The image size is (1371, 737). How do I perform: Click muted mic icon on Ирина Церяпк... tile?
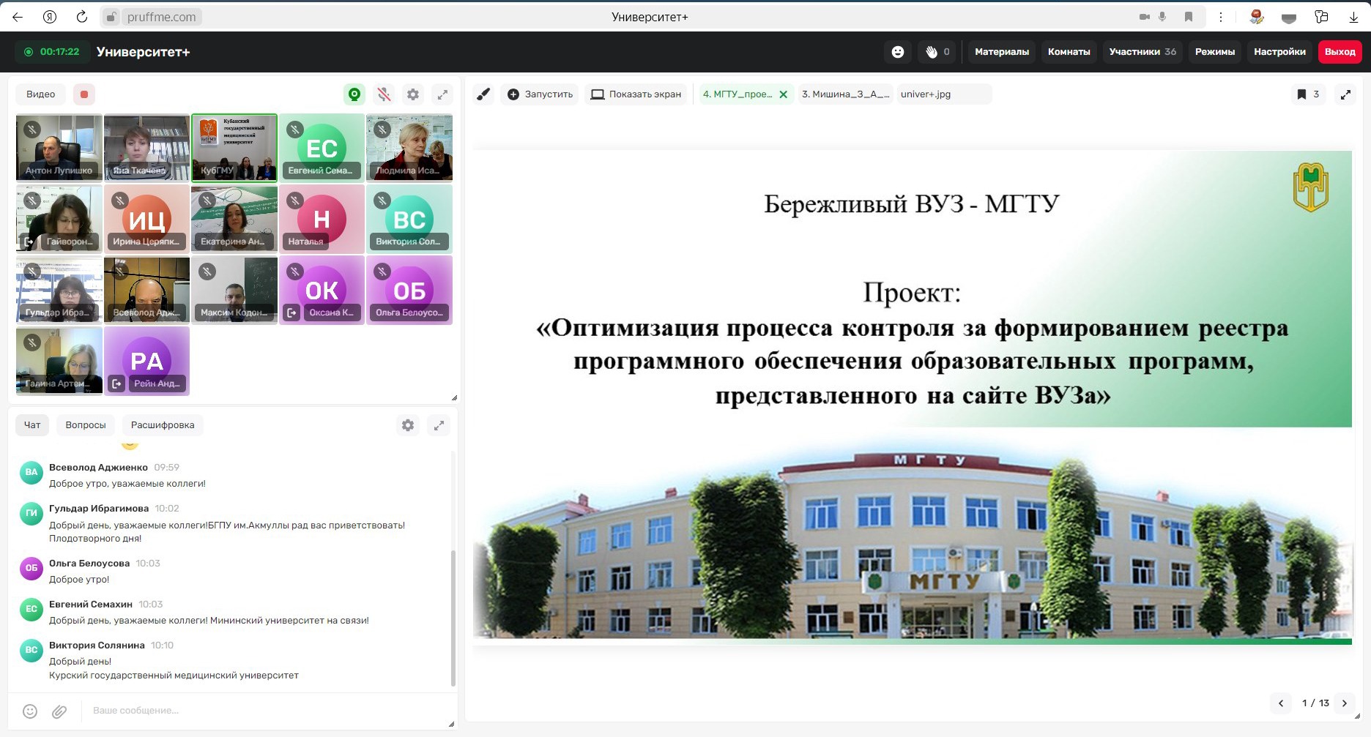click(x=120, y=200)
